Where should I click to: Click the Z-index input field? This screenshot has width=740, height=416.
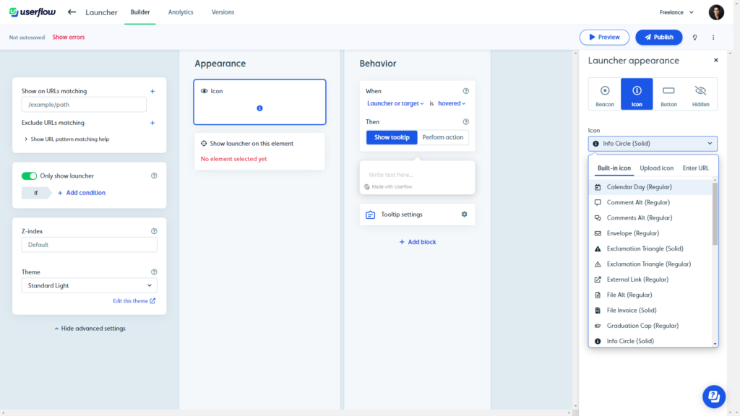(x=89, y=245)
